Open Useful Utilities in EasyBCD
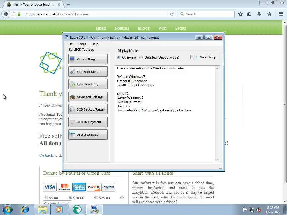The height and width of the screenshot is (215, 287). pyautogui.click(x=88, y=135)
